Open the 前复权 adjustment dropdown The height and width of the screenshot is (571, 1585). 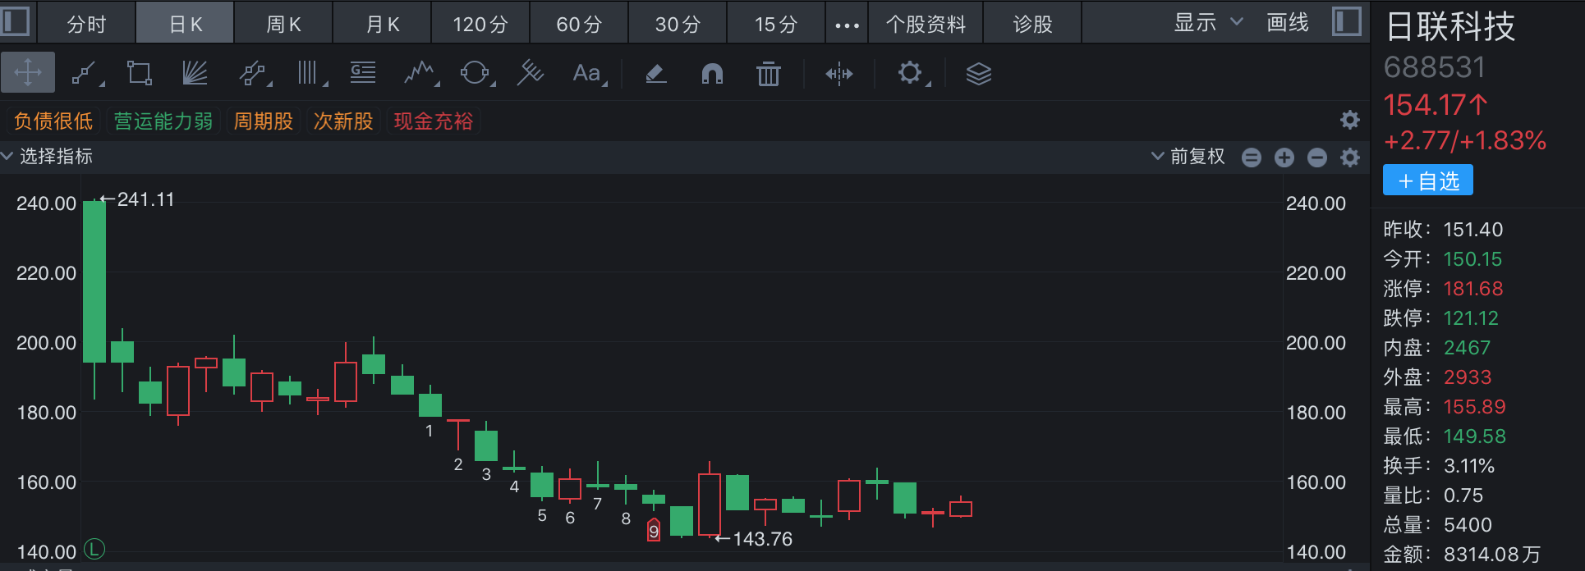(1188, 156)
